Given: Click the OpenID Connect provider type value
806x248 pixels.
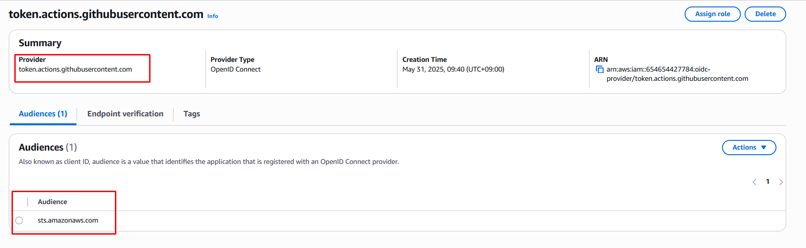Looking at the screenshot, I should click(235, 69).
